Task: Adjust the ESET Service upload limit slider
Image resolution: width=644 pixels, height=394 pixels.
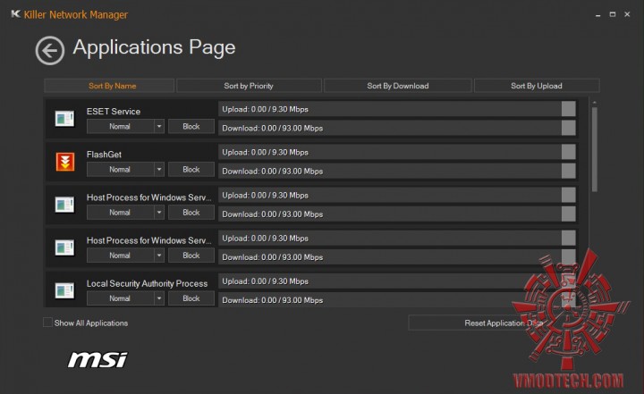Action: (x=569, y=109)
